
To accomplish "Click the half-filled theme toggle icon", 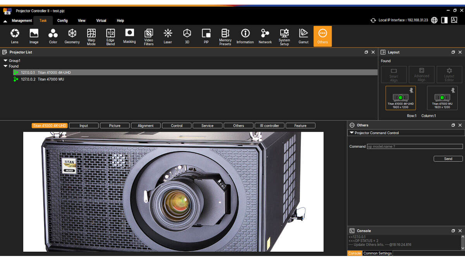I will tap(444, 20).
